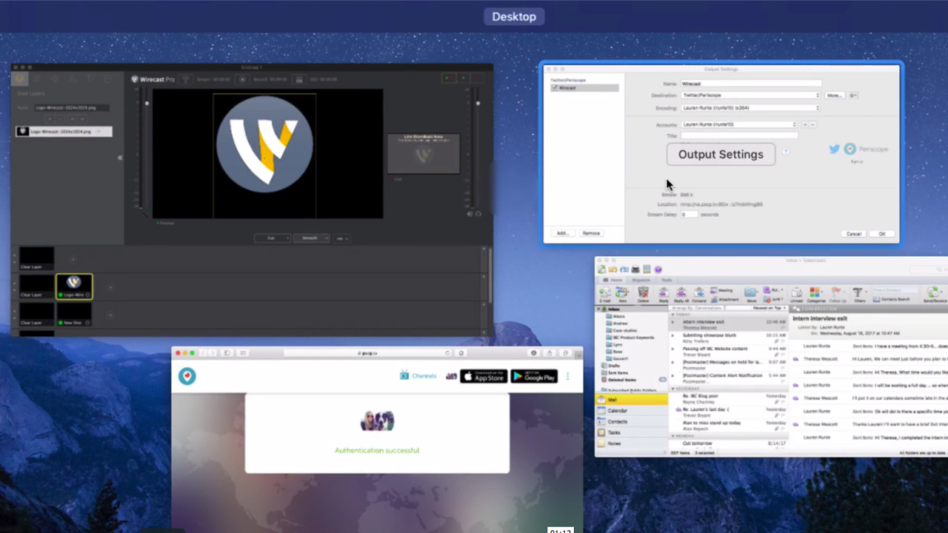Click the Filters icon in Outlook ribbon
Viewport: 948px width, 533px height.
(x=858, y=294)
